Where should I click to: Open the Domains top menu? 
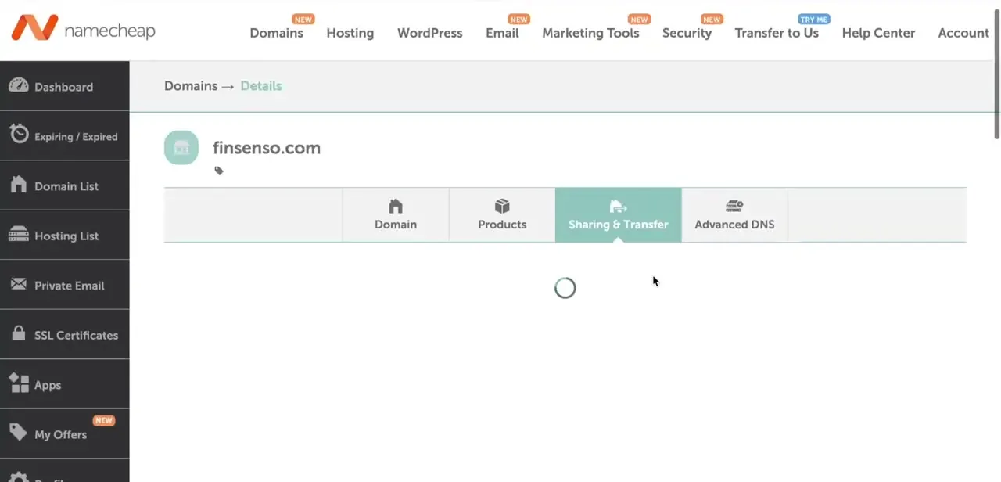point(276,33)
